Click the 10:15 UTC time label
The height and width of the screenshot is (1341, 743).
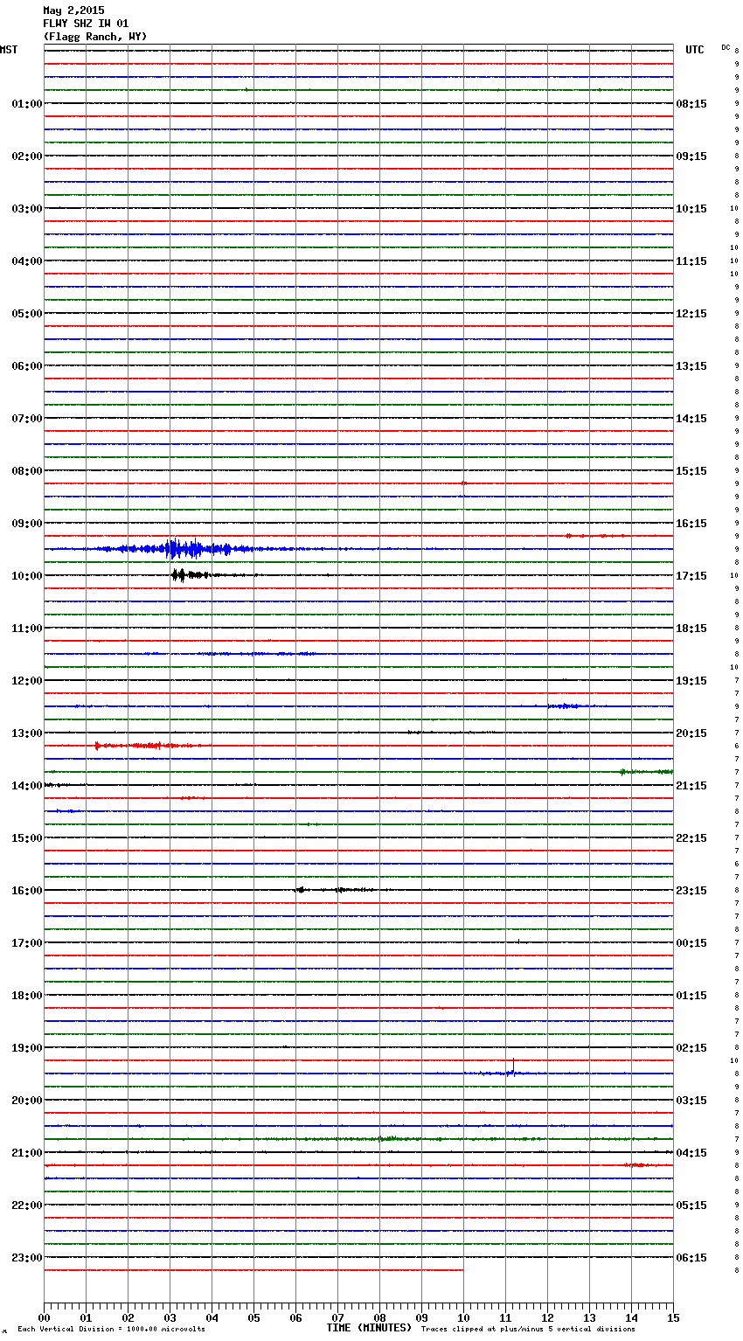coord(691,209)
